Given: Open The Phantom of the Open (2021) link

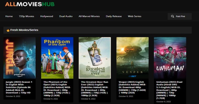Looking at the screenshot, I should pos(57,89).
